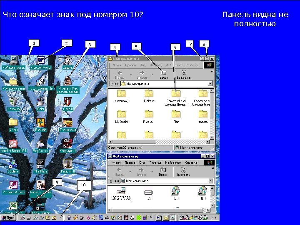Image resolution: width=300 pixels, height=225 pixels.
Task: Open the My Books folder
Action: click(122, 117)
